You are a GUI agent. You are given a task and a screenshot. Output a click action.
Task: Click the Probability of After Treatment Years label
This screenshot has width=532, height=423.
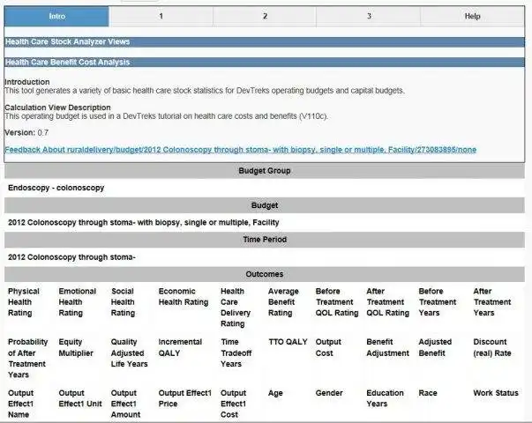28,359
